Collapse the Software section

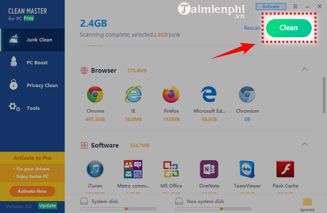[x=305, y=145]
